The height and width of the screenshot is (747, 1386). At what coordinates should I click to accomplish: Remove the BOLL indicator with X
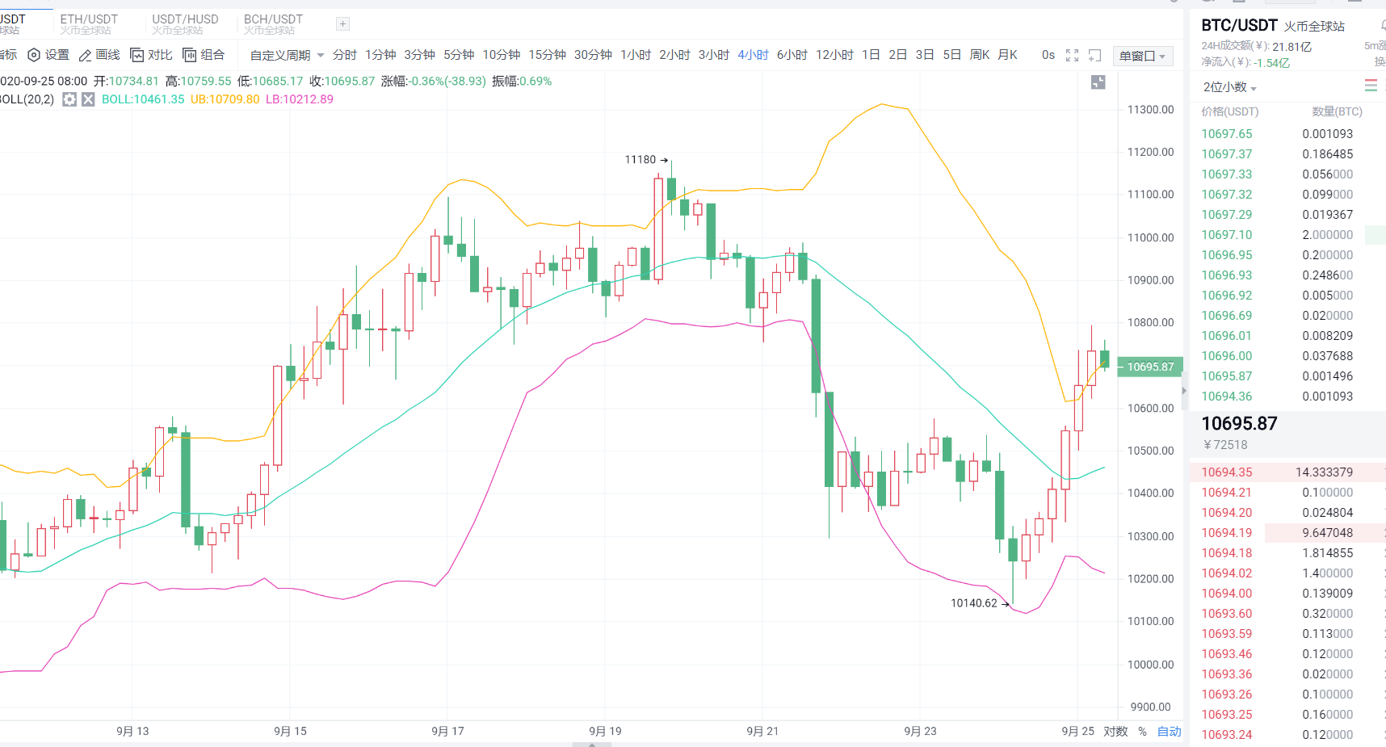tap(88, 99)
